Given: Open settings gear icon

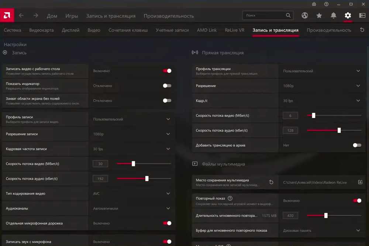Looking at the screenshot, I should point(348,15).
